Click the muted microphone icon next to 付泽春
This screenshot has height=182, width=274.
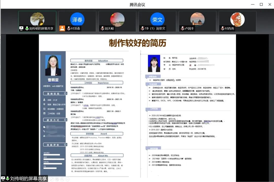click(68, 28)
